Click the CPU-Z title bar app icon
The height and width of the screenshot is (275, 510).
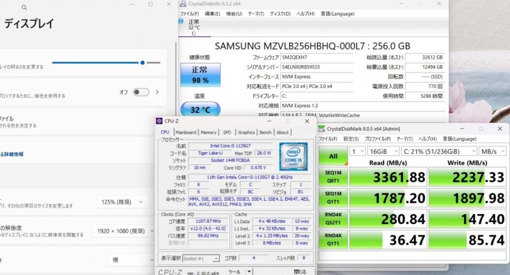pos(160,121)
